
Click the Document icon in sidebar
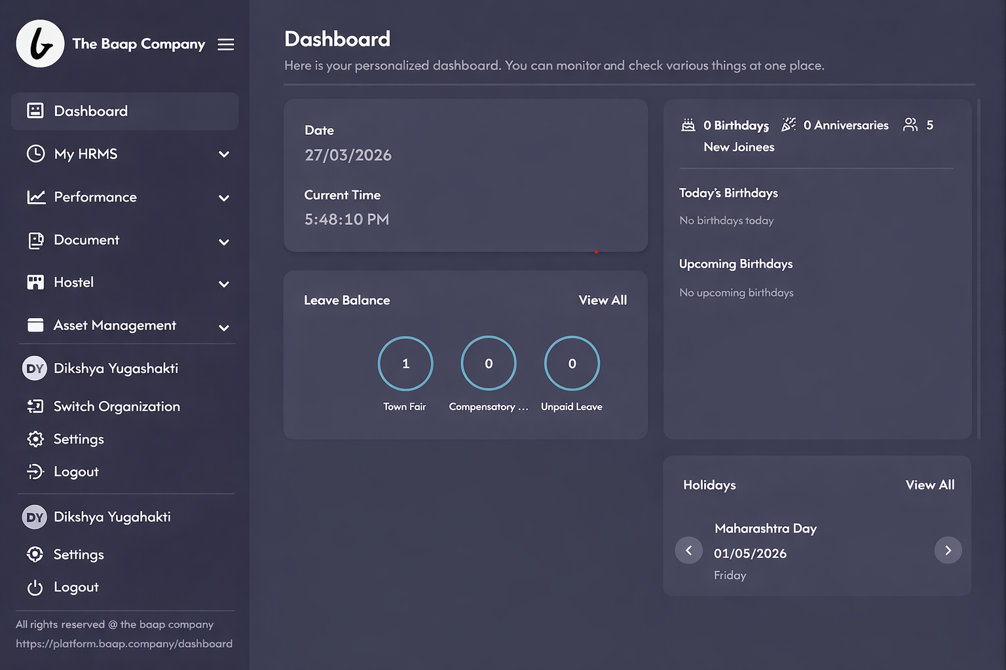[x=36, y=240]
